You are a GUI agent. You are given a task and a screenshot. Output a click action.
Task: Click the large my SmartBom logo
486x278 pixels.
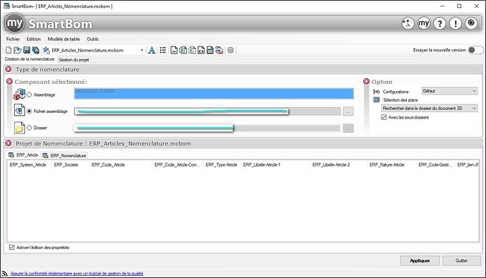(15, 23)
